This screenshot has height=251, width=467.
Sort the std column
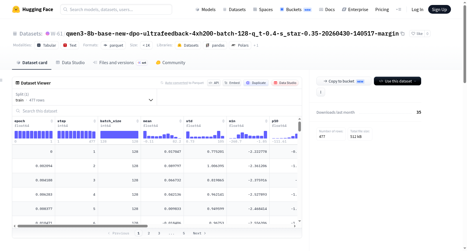[x=223, y=121]
